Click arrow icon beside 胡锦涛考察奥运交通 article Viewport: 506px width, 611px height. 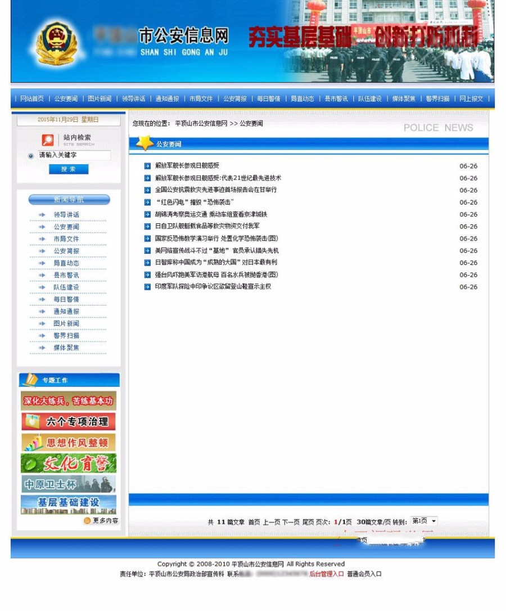tap(147, 214)
